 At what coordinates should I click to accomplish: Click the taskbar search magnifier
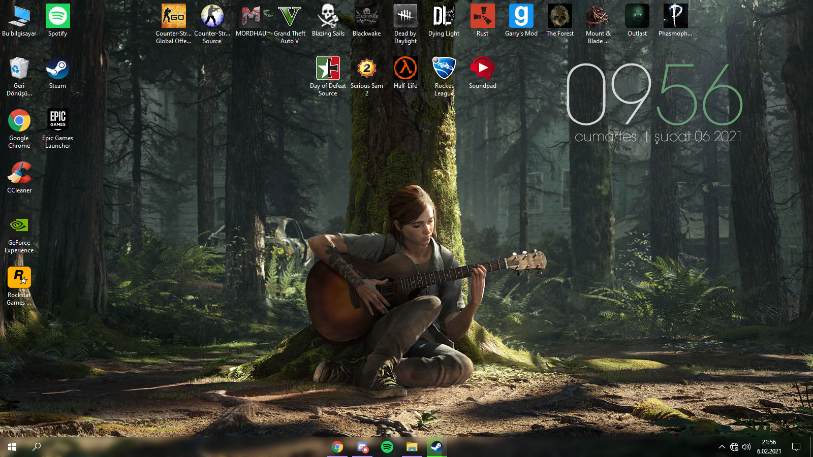point(37,447)
